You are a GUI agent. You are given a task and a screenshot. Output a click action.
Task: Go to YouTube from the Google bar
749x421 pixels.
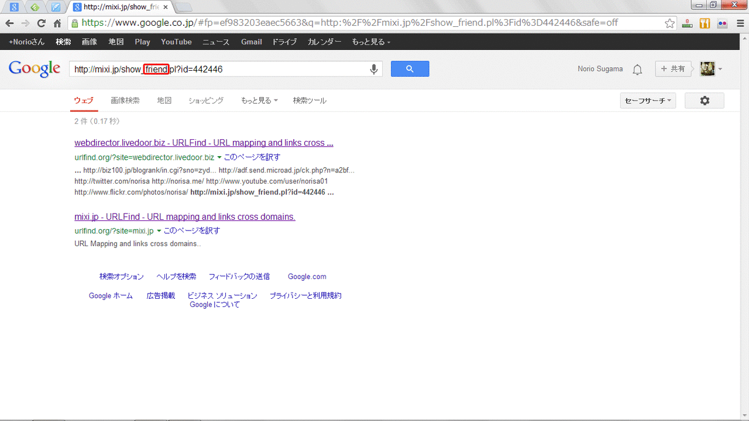(176, 42)
